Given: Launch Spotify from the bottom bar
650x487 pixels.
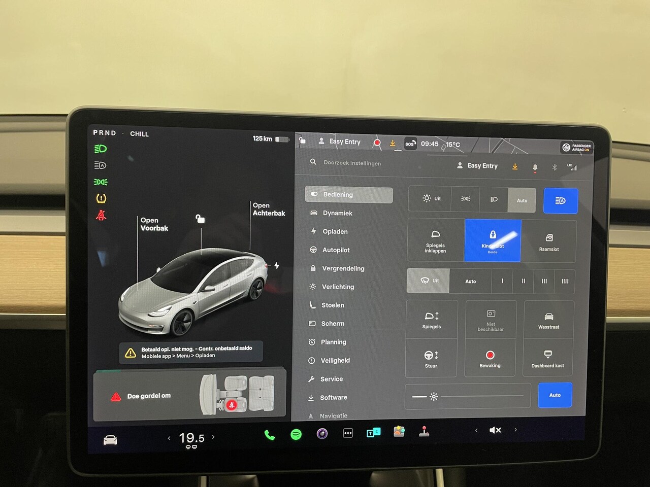Looking at the screenshot, I should 296,434.
